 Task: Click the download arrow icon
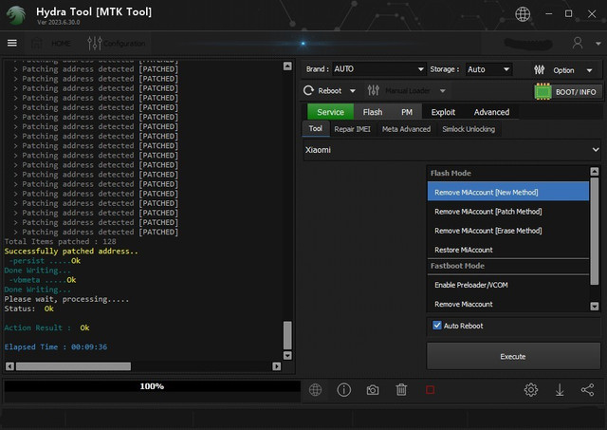(560, 390)
